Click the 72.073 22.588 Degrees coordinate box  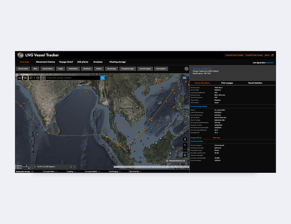(x=55, y=167)
